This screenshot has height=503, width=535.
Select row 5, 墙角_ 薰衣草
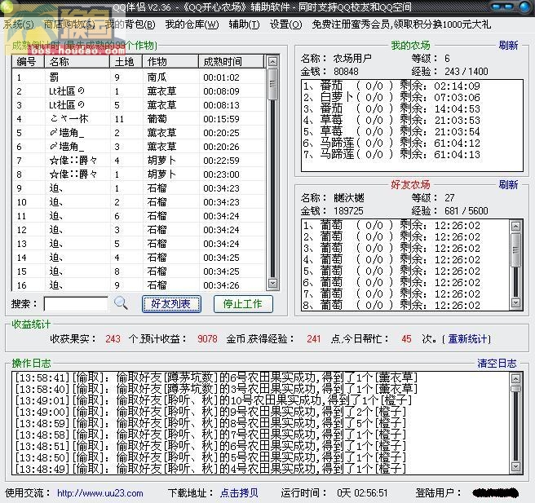138,133
